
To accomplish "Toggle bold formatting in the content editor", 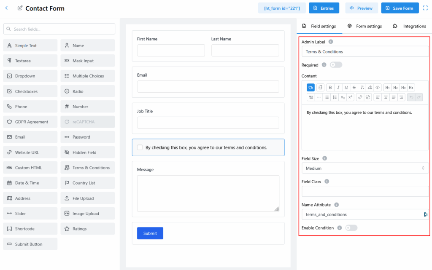I will click(330, 88).
